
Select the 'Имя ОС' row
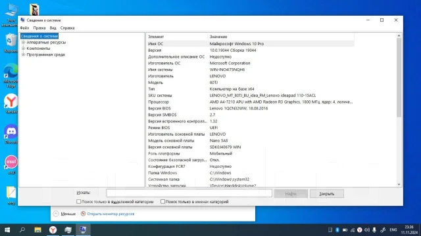coord(250,44)
